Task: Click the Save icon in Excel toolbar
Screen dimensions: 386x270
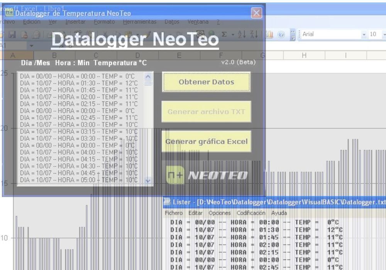Action: coord(12,34)
